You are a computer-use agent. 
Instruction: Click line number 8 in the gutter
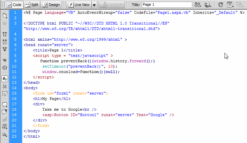[15, 56]
